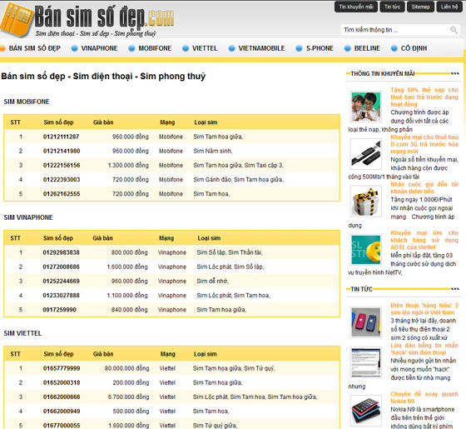Open the Liên hệ button
The height and width of the screenshot is (429, 466).
(x=449, y=7)
